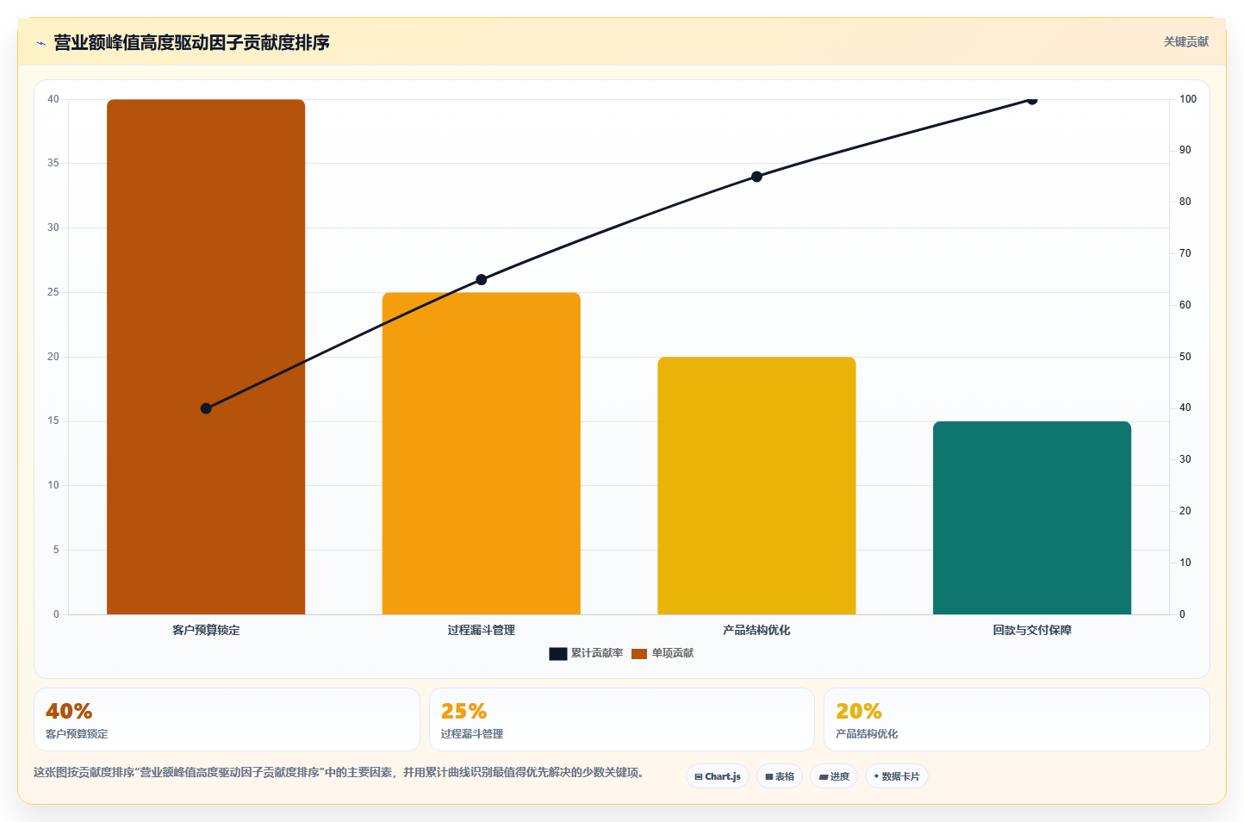Toggle the 累计贡献率 legend entry

[586, 653]
